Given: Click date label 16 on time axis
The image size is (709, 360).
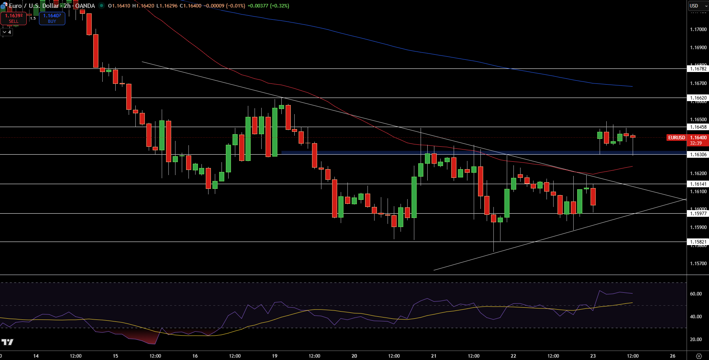Looking at the screenshot, I should point(195,356).
